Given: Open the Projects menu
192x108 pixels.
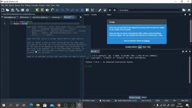Looking at the screenshot, I should [x=42, y=5].
